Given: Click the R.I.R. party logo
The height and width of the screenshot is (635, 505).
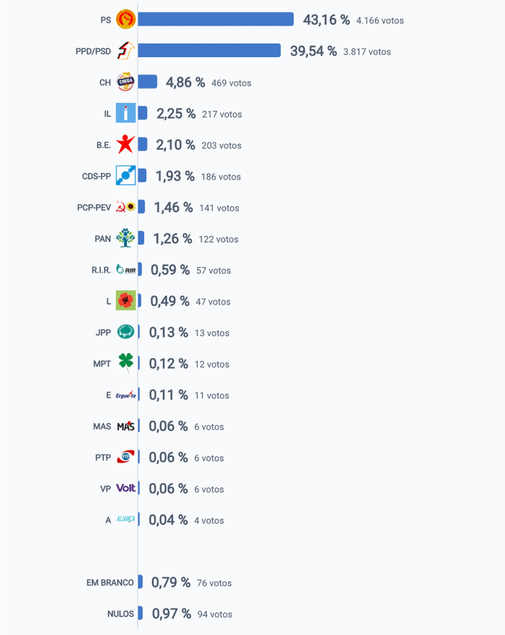Looking at the screenshot, I should point(126,269).
